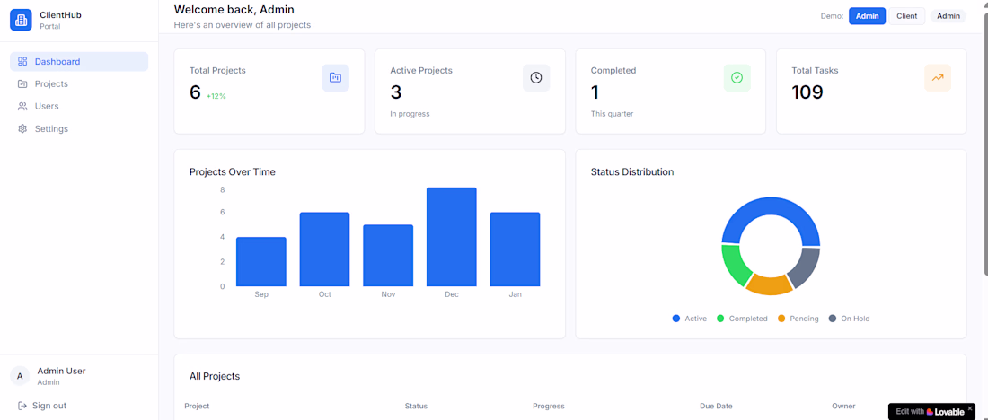Click the 'This quarter' caption
The image size is (988, 420).
coord(612,114)
